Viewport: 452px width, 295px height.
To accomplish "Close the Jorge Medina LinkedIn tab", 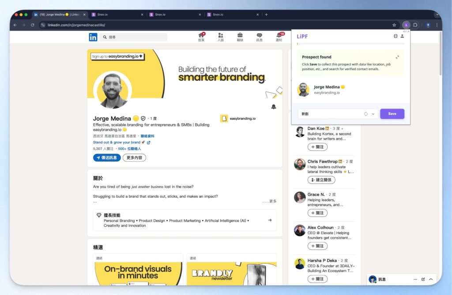I will (x=84, y=15).
